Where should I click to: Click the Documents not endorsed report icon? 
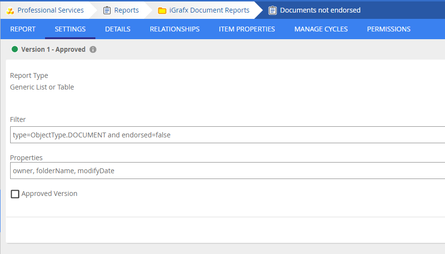273,10
